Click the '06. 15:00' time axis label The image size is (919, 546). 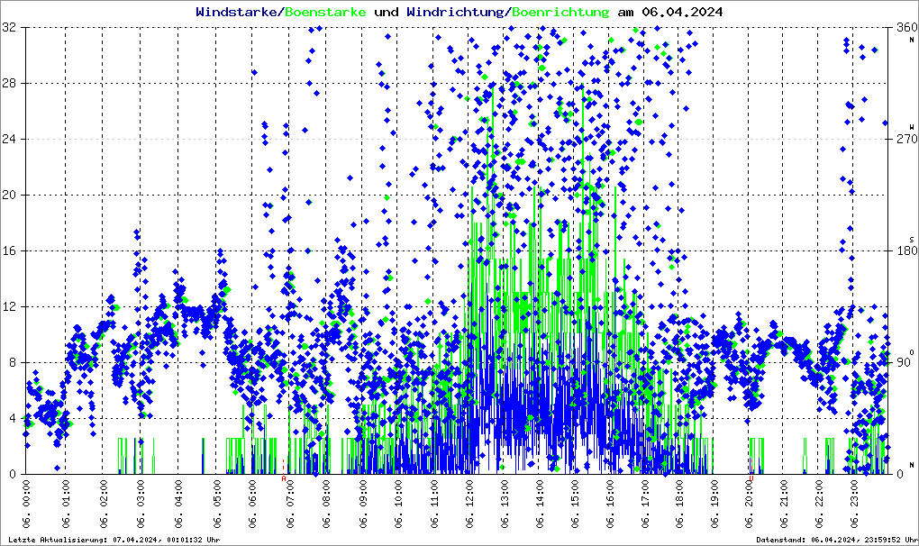[x=575, y=504]
